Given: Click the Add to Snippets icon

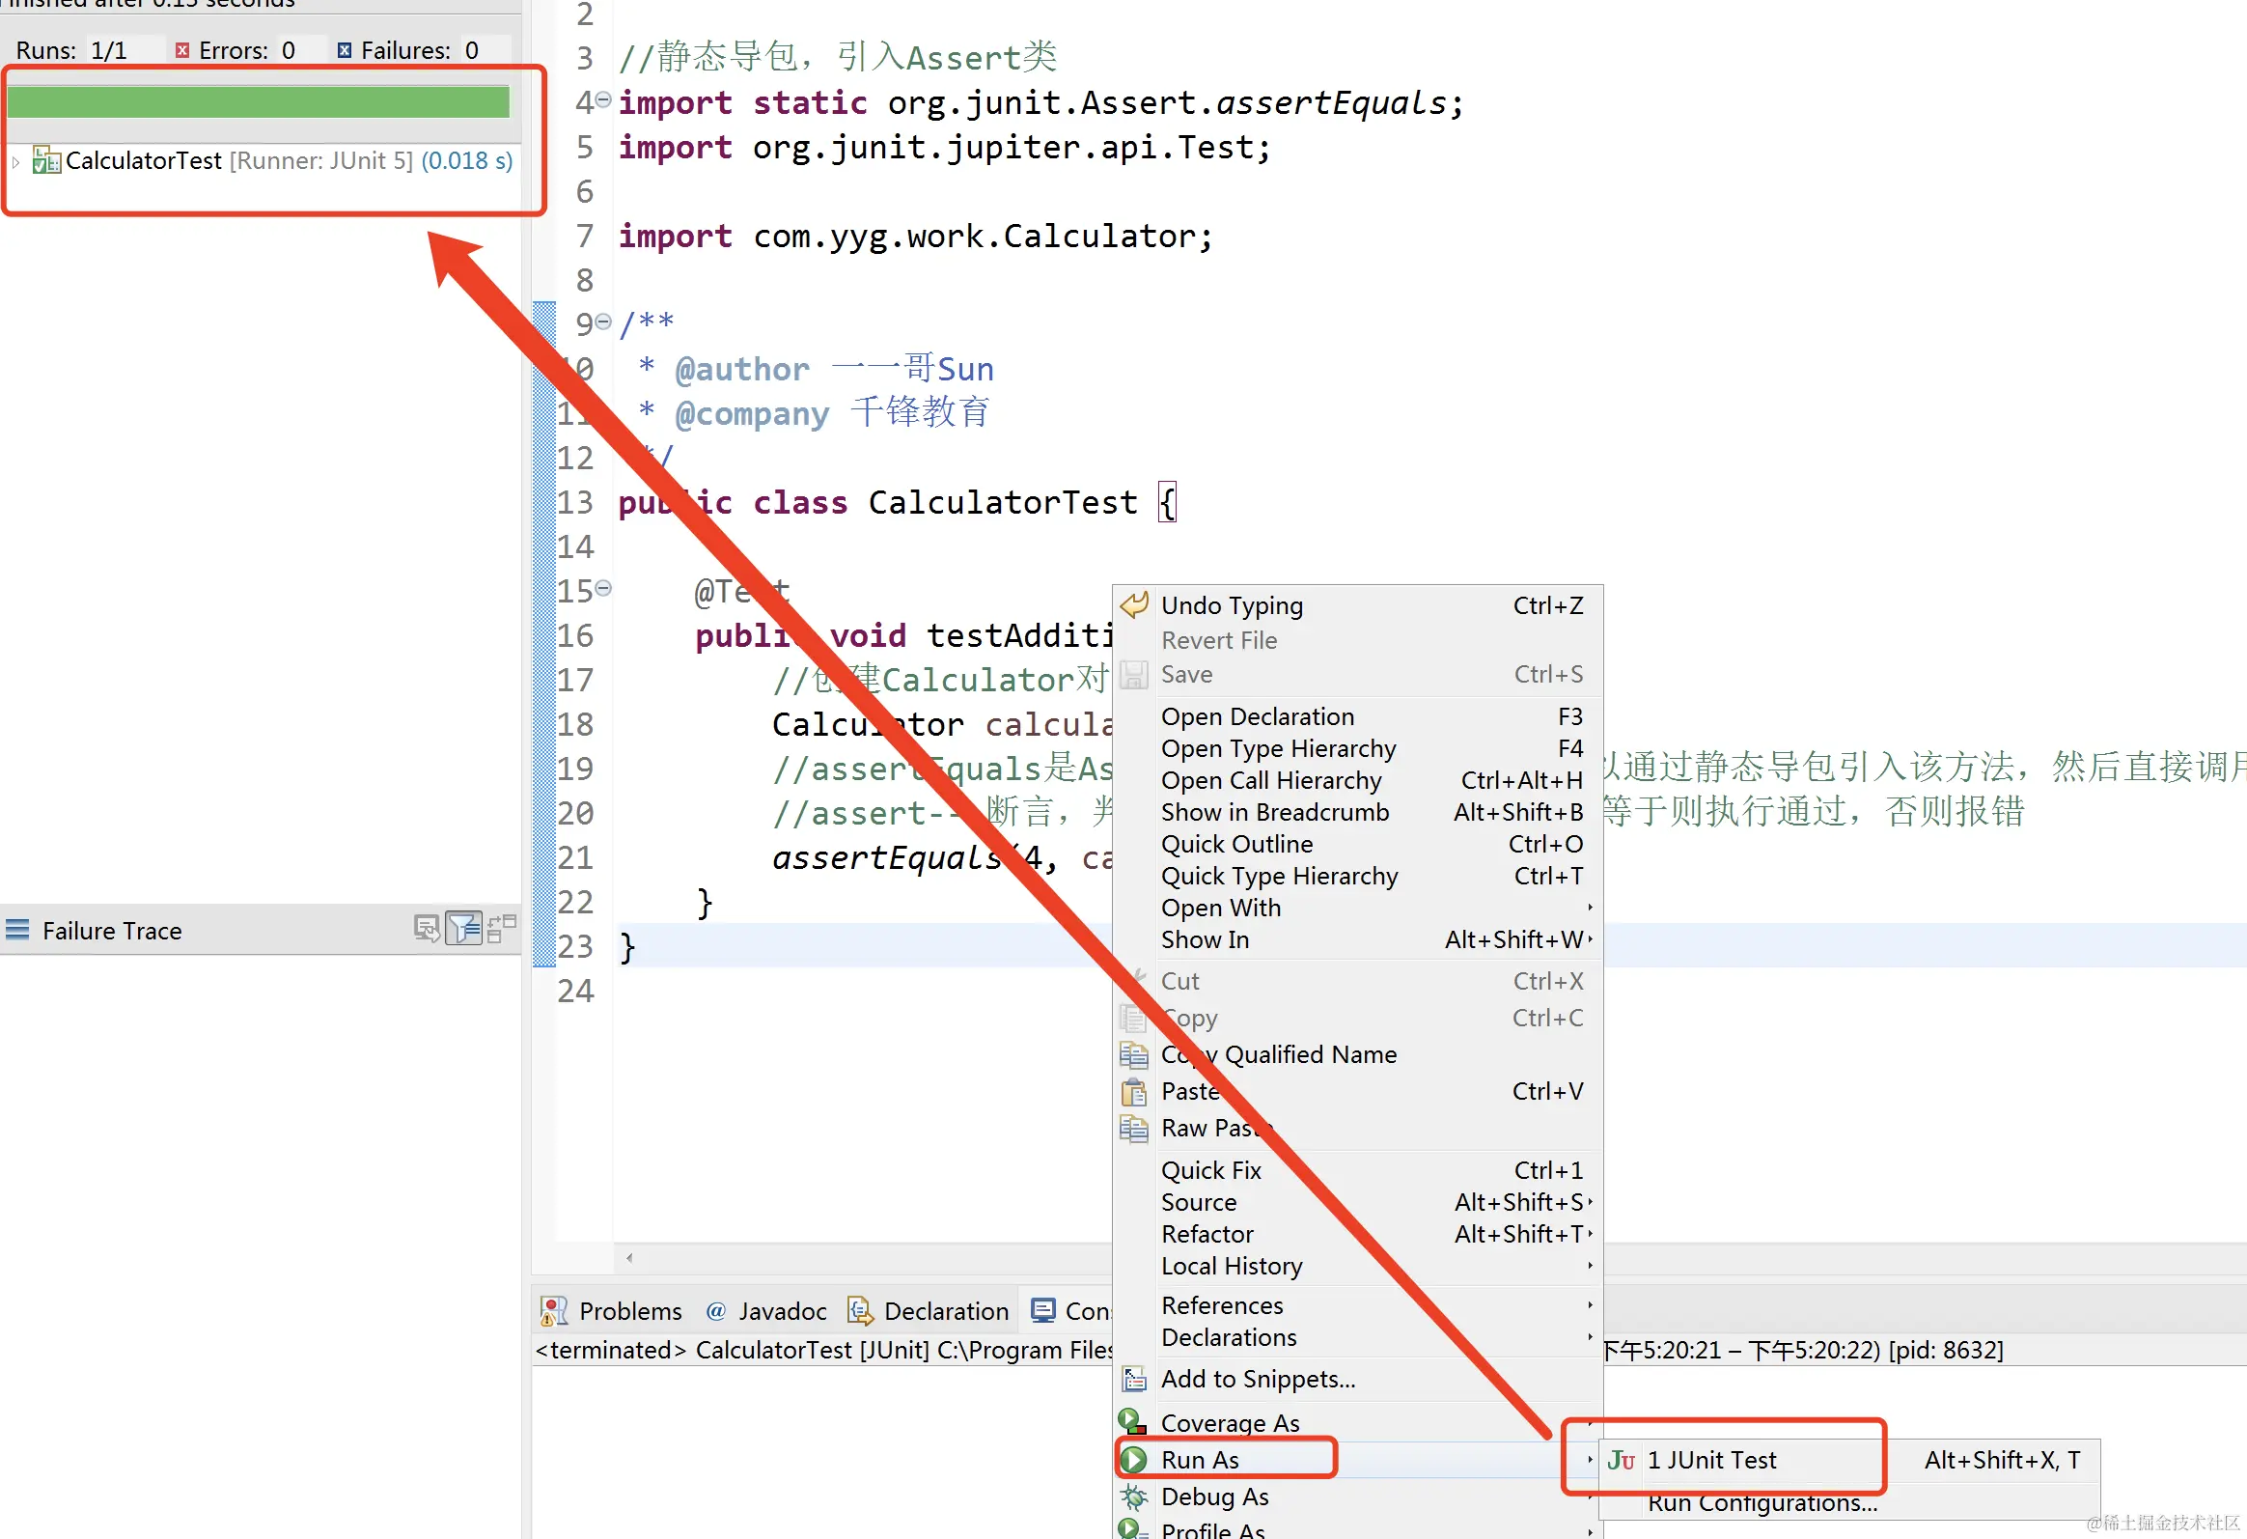Looking at the screenshot, I should [x=1134, y=1379].
